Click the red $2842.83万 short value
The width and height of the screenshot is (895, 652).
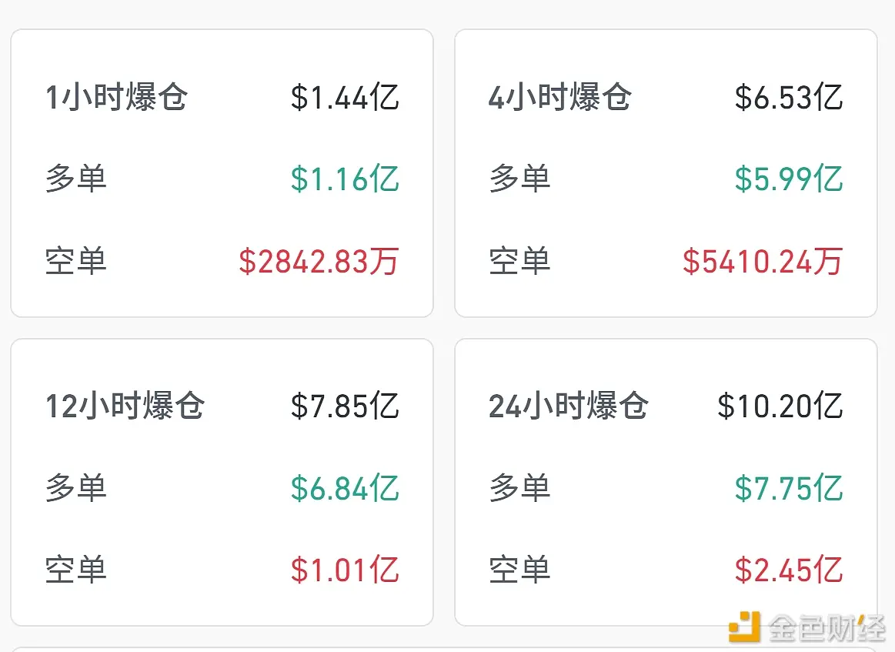coord(319,262)
